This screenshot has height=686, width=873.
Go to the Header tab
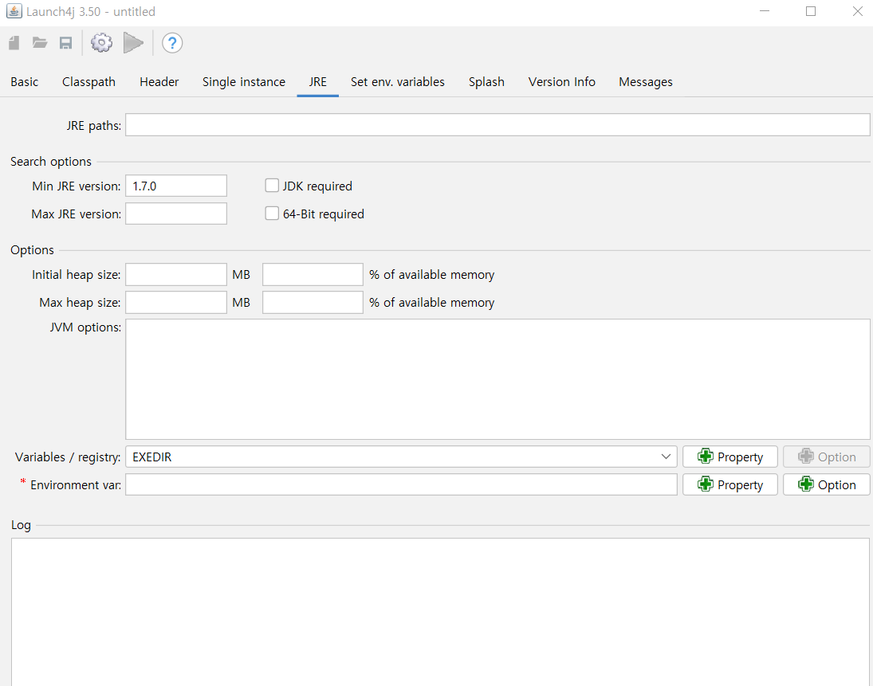pyautogui.click(x=159, y=82)
